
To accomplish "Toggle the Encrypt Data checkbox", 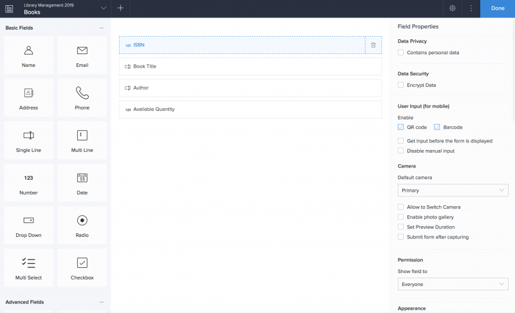I will pos(401,85).
